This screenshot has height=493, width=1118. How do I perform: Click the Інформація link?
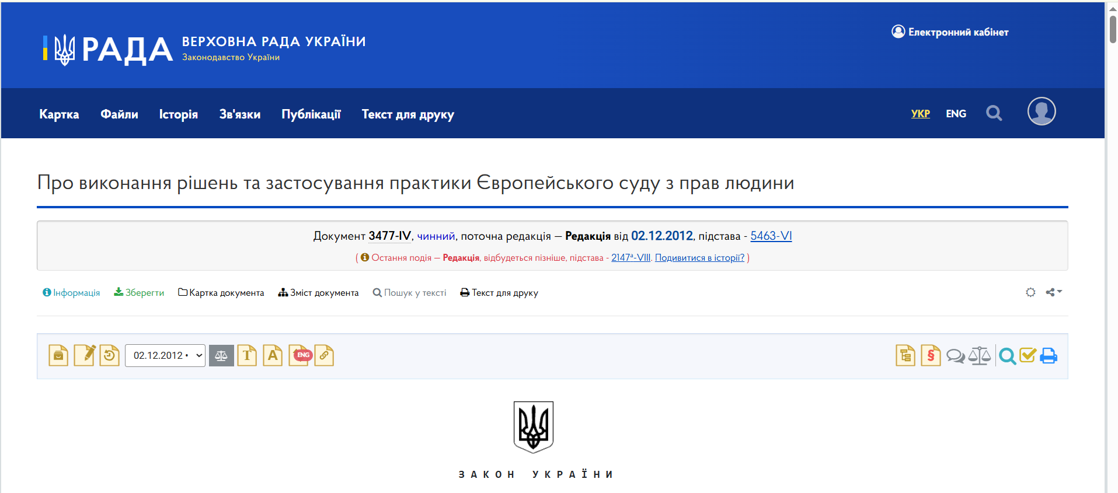point(71,292)
